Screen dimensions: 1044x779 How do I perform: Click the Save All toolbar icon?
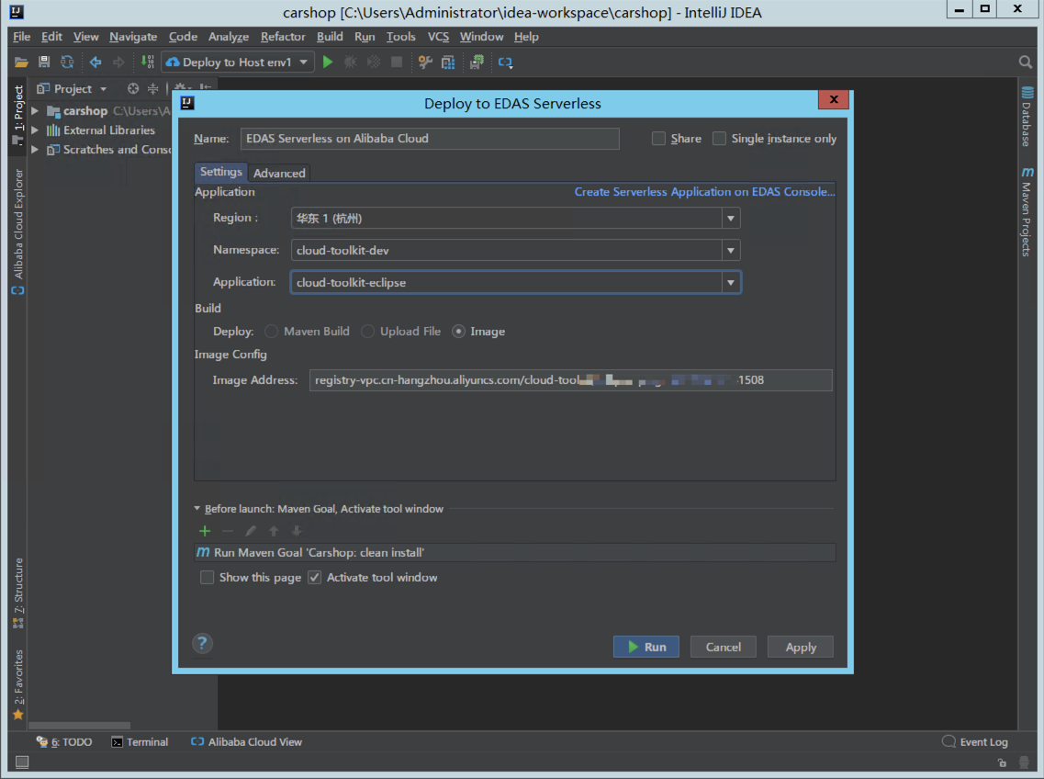pos(44,62)
